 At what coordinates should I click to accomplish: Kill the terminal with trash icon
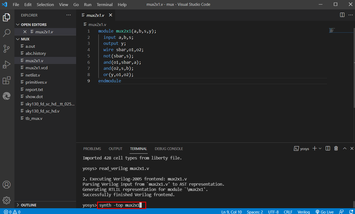[x=336, y=148]
